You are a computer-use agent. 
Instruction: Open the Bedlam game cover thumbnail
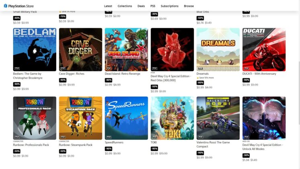pos(35,49)
